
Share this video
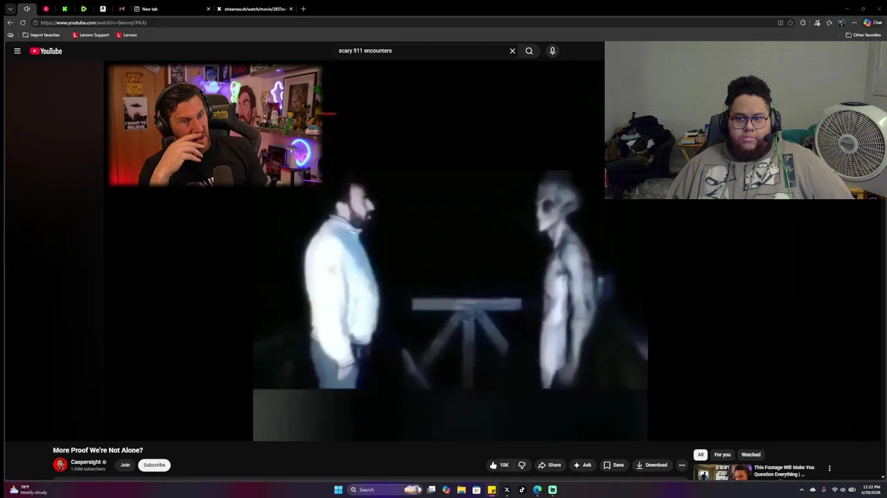coord(550,465)
